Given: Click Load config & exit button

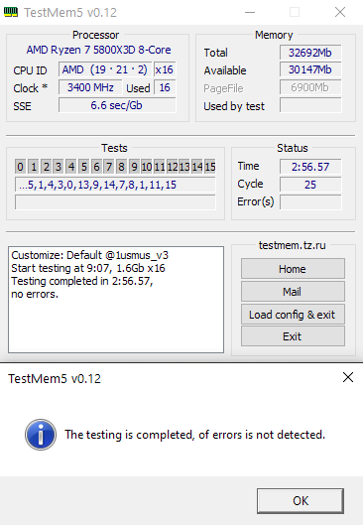Looking at the screenshot, I should pyautogui.click(x=293, y=314).
